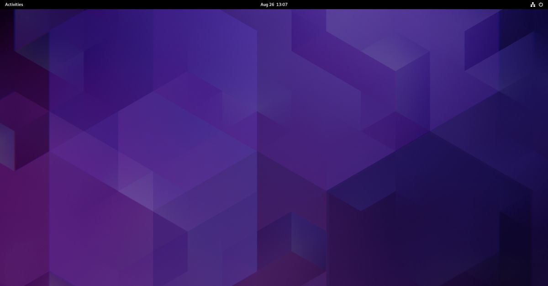Click the date text Aug 26
The width and height of the screenshot is (548, 286).
tap(267, 5)
